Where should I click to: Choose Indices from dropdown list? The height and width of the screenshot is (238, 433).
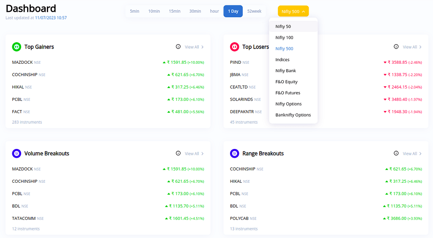pos(293,59)
